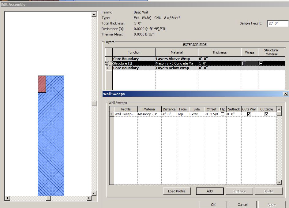289x208 pixels.
Task: Edit the Setback value 0' 0"
Action: pos(234,114)
